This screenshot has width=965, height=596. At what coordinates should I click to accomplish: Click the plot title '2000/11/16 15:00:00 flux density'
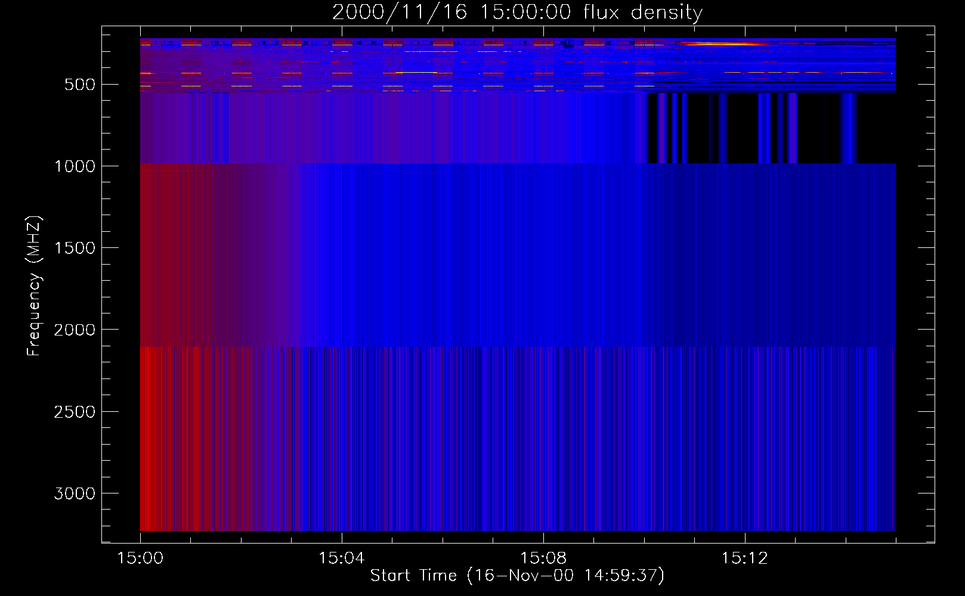pos(517,13)
